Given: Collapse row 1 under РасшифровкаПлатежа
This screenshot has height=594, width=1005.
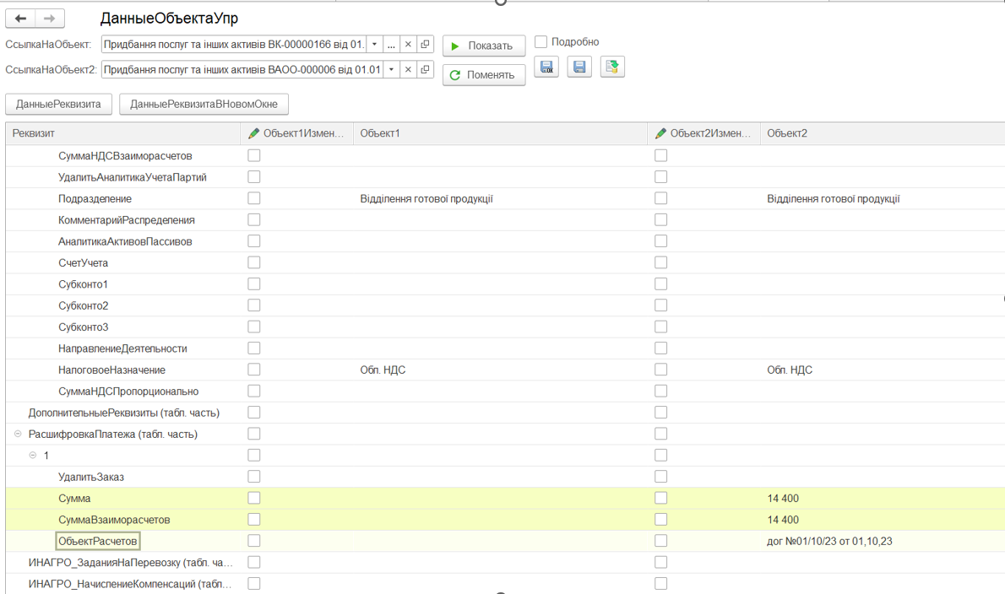Looking at the screenshot, I should coord(33,455).
